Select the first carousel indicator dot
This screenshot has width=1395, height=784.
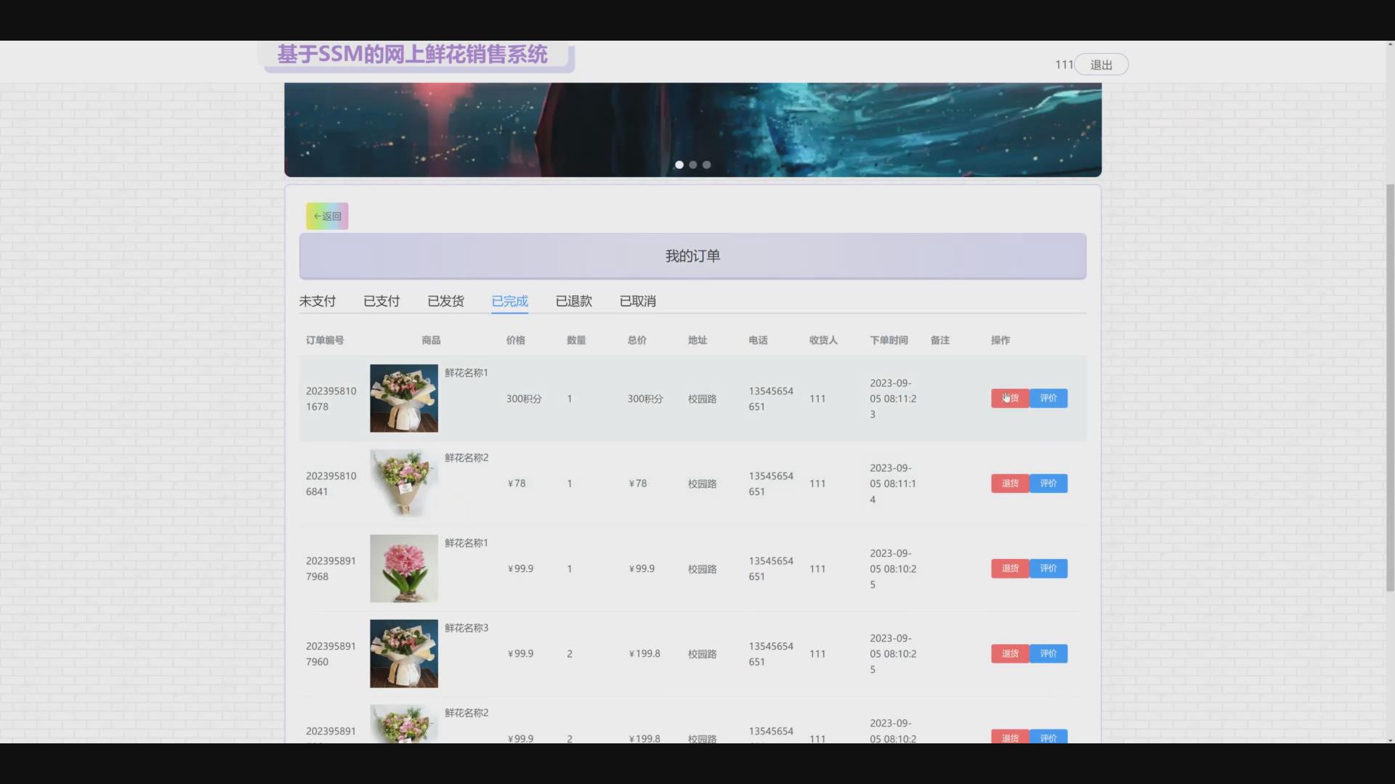[679, 165]
